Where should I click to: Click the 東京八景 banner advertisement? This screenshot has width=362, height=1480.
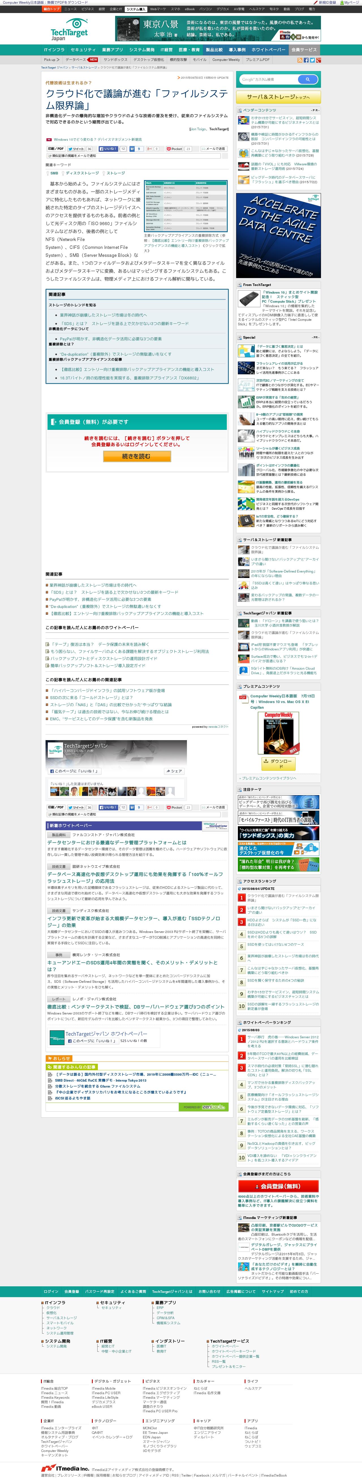(218, 29)
